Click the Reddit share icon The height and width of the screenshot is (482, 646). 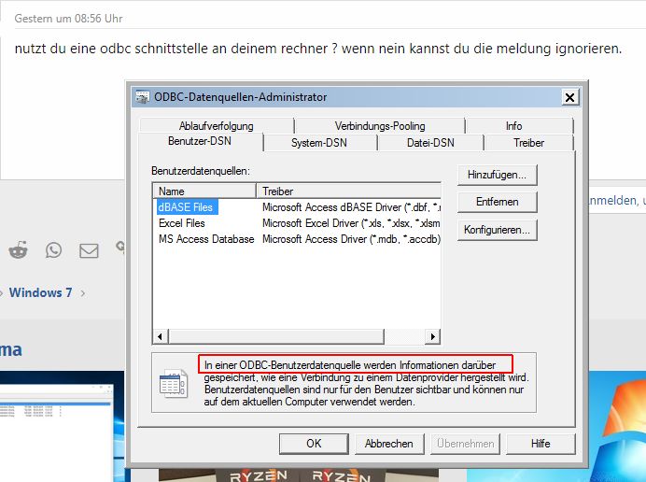[18, 249]
